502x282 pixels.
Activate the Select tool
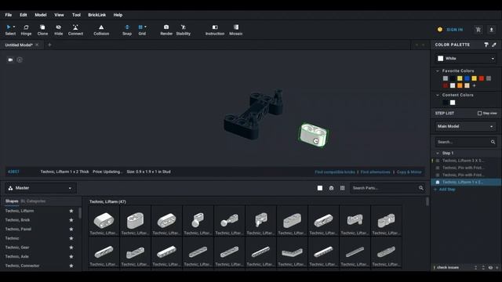[10, 30]
